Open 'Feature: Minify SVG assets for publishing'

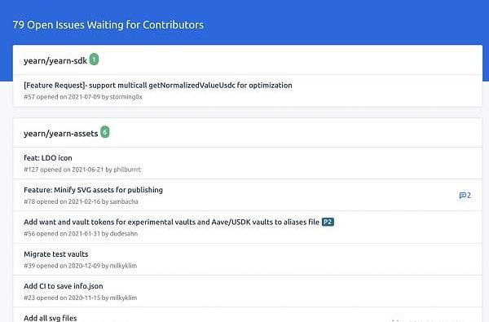(x=93, y=190)
